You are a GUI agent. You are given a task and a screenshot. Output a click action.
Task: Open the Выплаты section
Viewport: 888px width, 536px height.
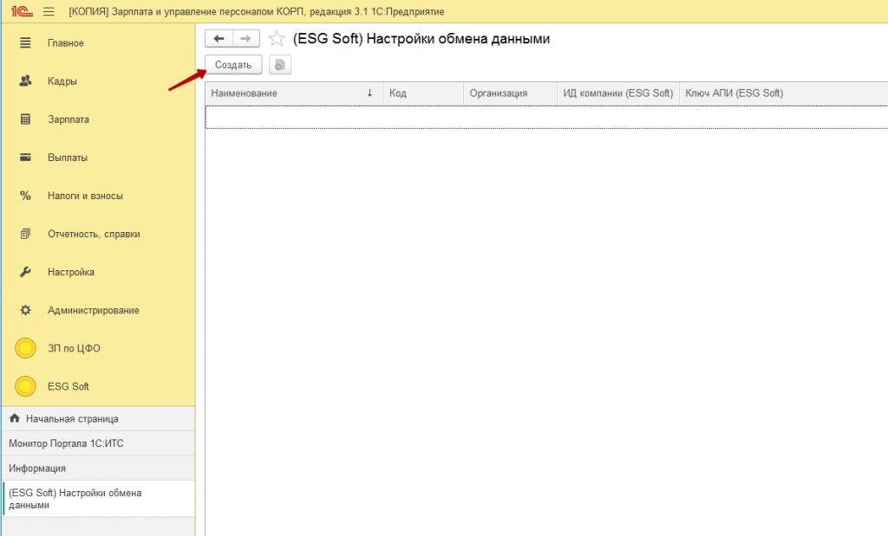click(x=68, y=158)
